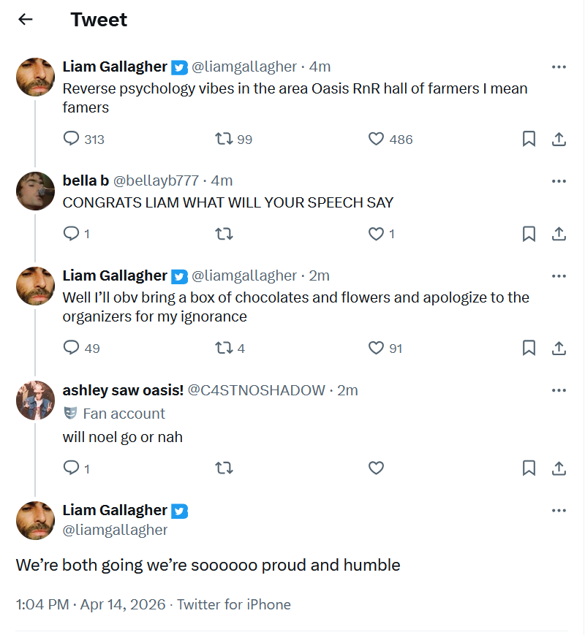The image size is (585, 635).
Task: Reply to the 'box of chocolates' tweet
Action: click(x=72, y=348)
